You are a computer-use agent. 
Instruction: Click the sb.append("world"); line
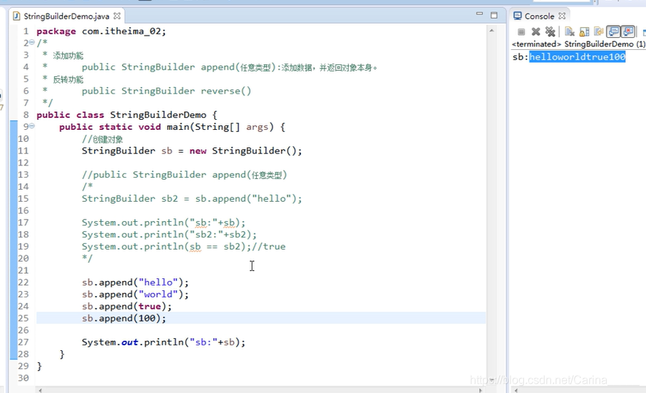(x=135, y=294)
